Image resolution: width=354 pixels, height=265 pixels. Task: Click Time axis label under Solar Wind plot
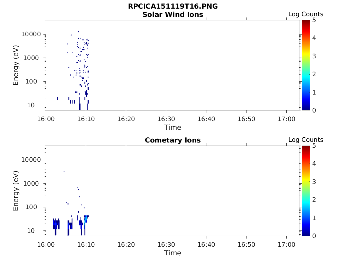click(173, 128)
